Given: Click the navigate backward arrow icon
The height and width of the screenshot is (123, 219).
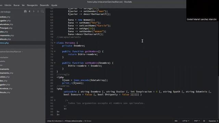Looking at the screenshot, I should point(29,11).
